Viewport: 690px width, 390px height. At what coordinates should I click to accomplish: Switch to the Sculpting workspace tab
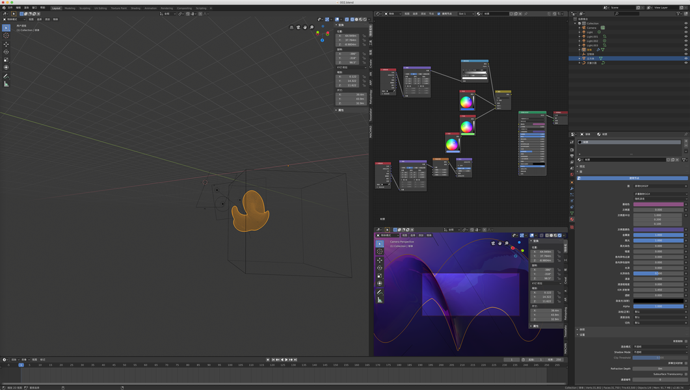[85, 8]
